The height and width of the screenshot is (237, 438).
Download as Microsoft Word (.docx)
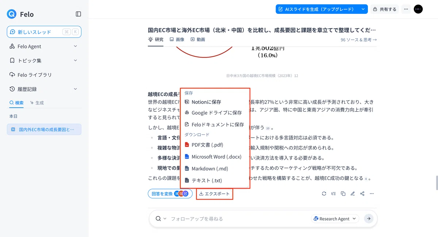click(x=215, y=157)
